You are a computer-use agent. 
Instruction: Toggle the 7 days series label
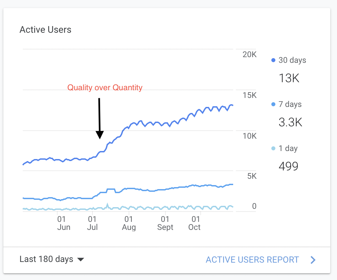click(x=290, y=105)
